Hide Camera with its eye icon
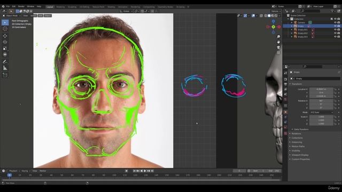Image resolution: width=342 pixels, height=192 pixels. pos(335,22)
